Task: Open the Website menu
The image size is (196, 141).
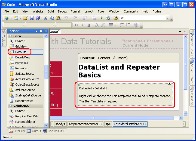Action: click(x=38, y=11)
